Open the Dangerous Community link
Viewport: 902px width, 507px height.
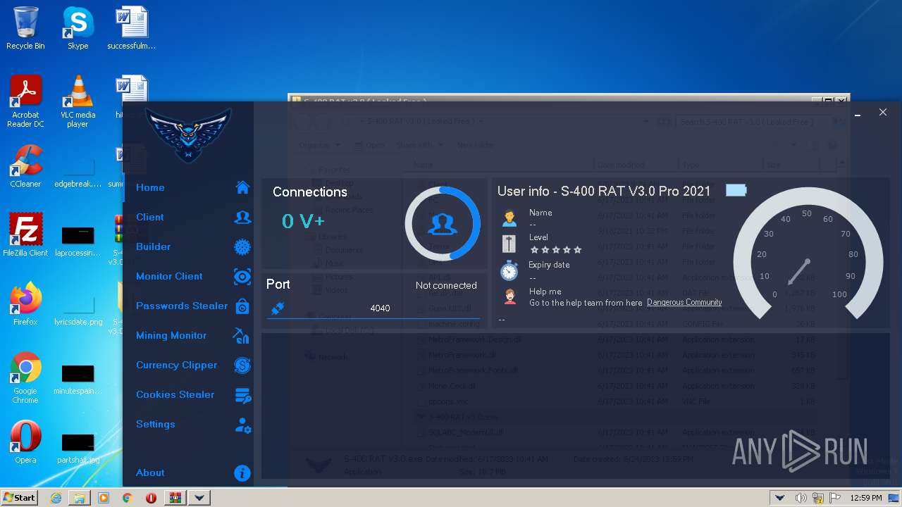[x=684, y=303]
